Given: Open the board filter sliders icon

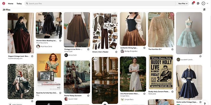Looking at the screenshot, I should tap(204, 9).
